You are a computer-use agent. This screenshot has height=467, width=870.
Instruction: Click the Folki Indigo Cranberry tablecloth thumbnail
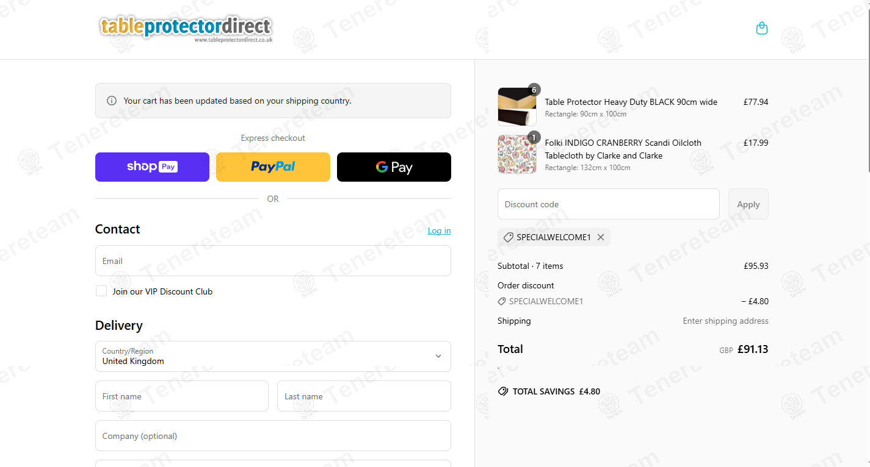point(517,154)
